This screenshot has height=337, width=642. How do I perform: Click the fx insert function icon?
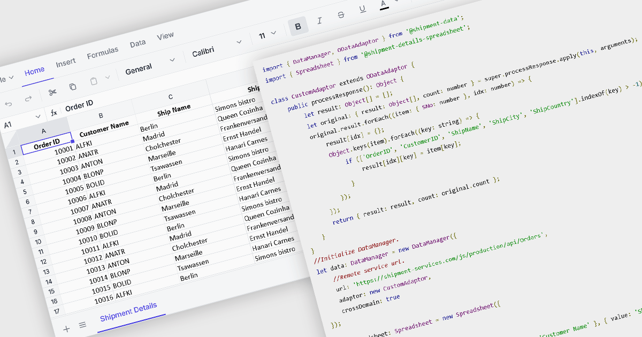[x=53, y=112]
